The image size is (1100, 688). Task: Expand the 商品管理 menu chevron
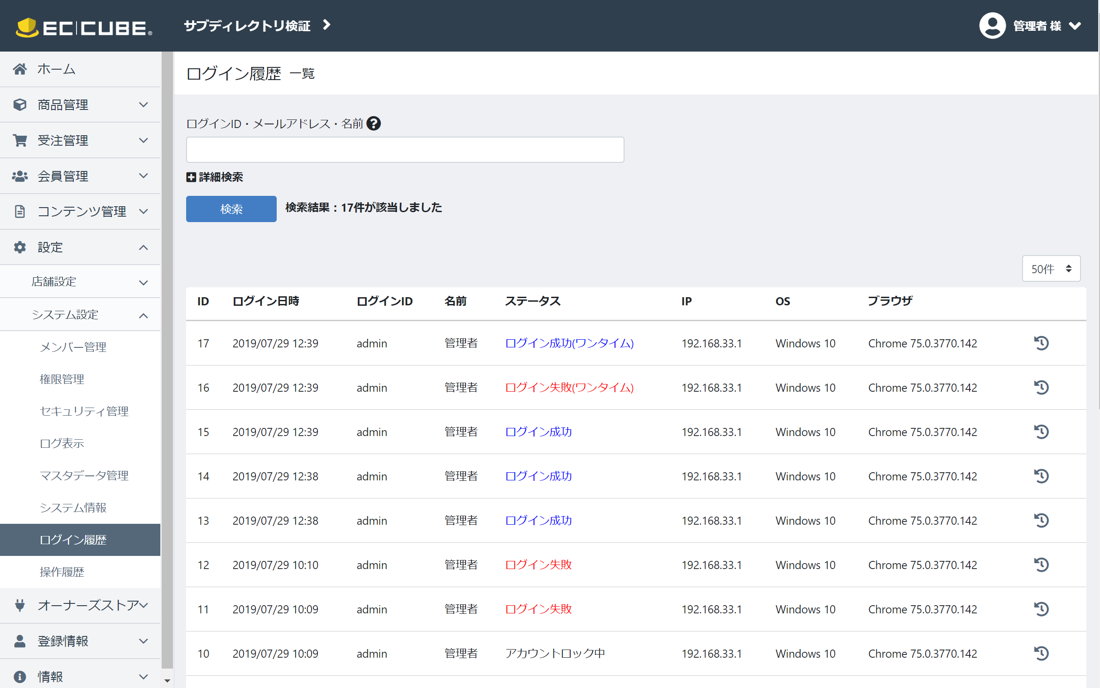(x=144, y=104)
